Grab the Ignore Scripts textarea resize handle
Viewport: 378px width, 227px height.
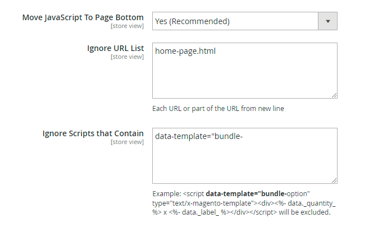click(x=334, y=180)
